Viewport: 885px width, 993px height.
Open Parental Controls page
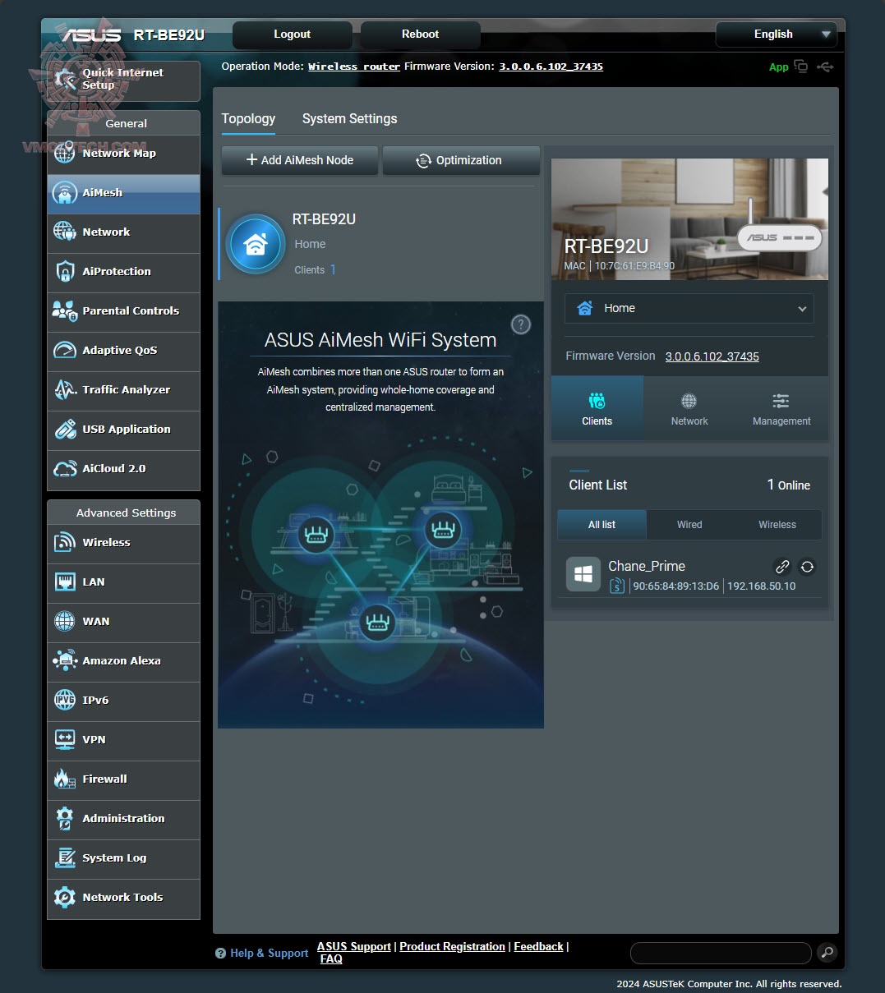[x=123, y=311]
